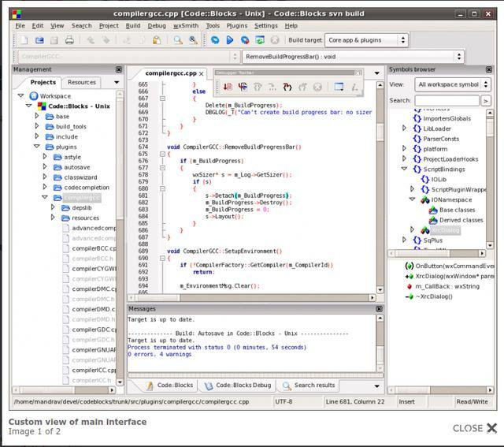Collapse the plugins folder
504x447 pixels.
[37, 147]
